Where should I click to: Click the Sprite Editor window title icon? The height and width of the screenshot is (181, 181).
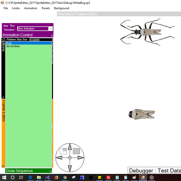2,3
